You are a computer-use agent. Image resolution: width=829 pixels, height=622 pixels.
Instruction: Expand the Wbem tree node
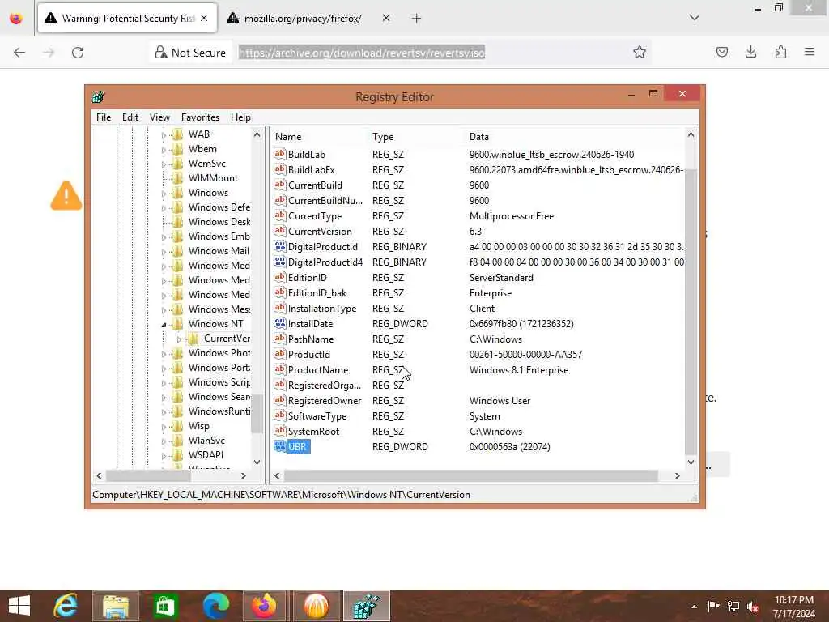[x=164, y=150]
